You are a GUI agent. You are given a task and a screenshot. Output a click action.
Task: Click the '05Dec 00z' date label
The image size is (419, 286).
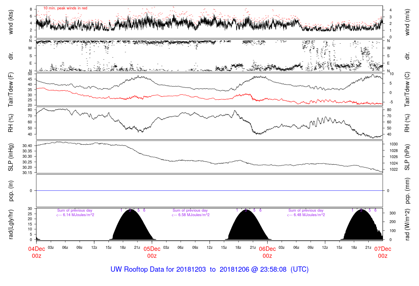click(152, 252)
